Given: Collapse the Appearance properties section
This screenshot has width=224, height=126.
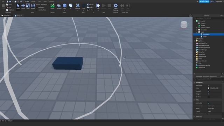Looking at the screenshot, I should tap(194, 83).
